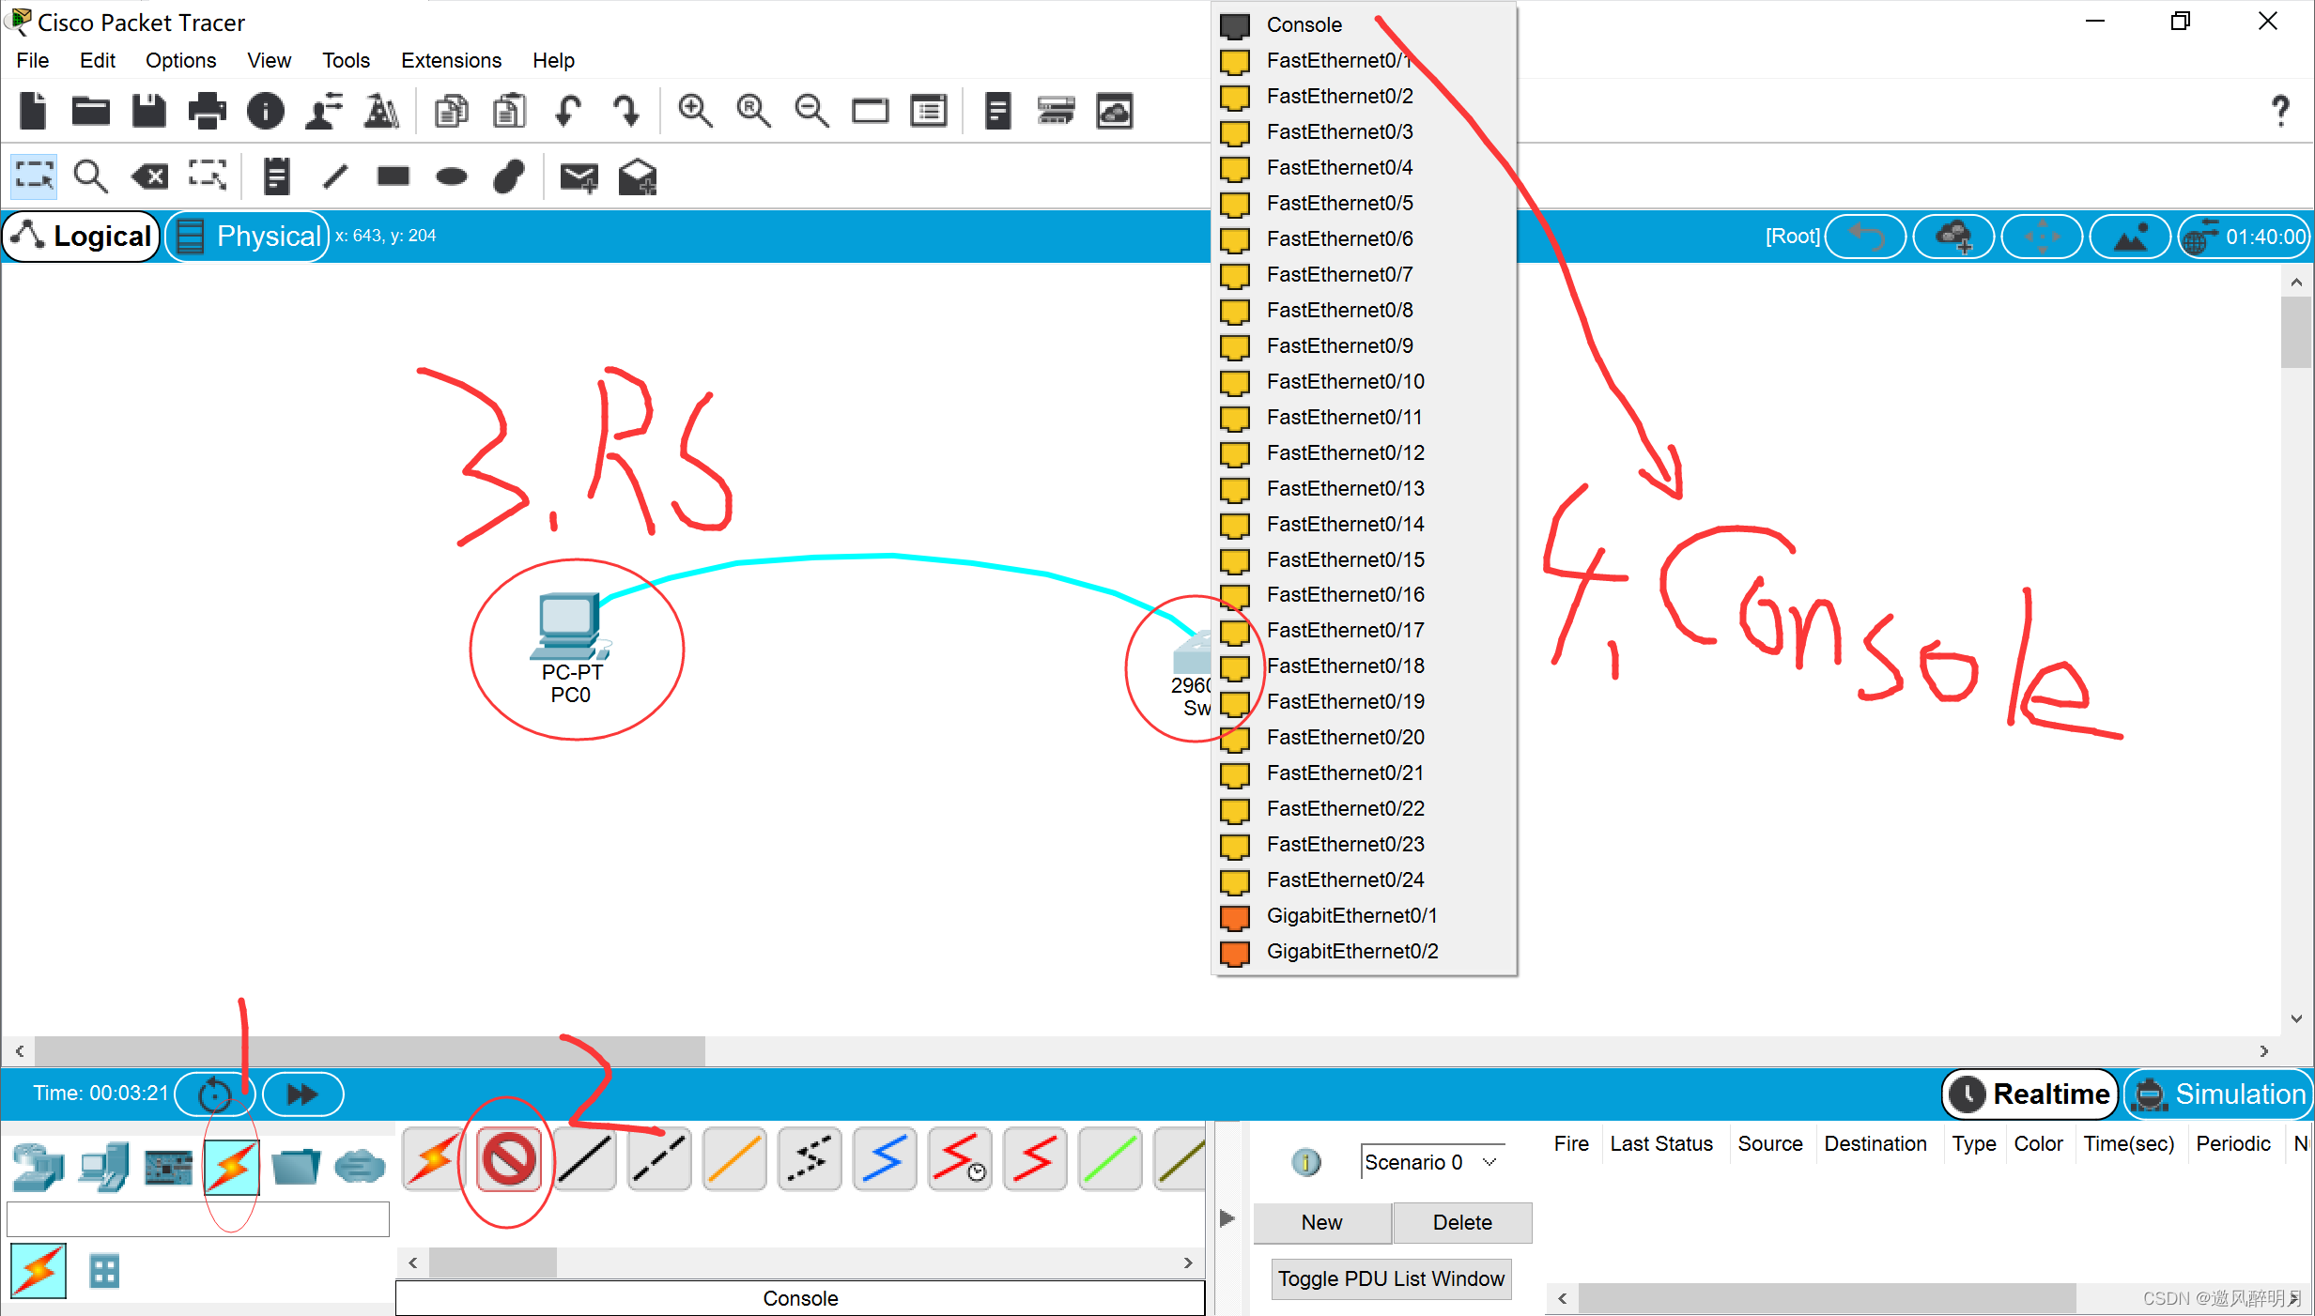This screenshot has height=1316, width=2315.
Task: Click the Delete tool icon
Action: 150,176
